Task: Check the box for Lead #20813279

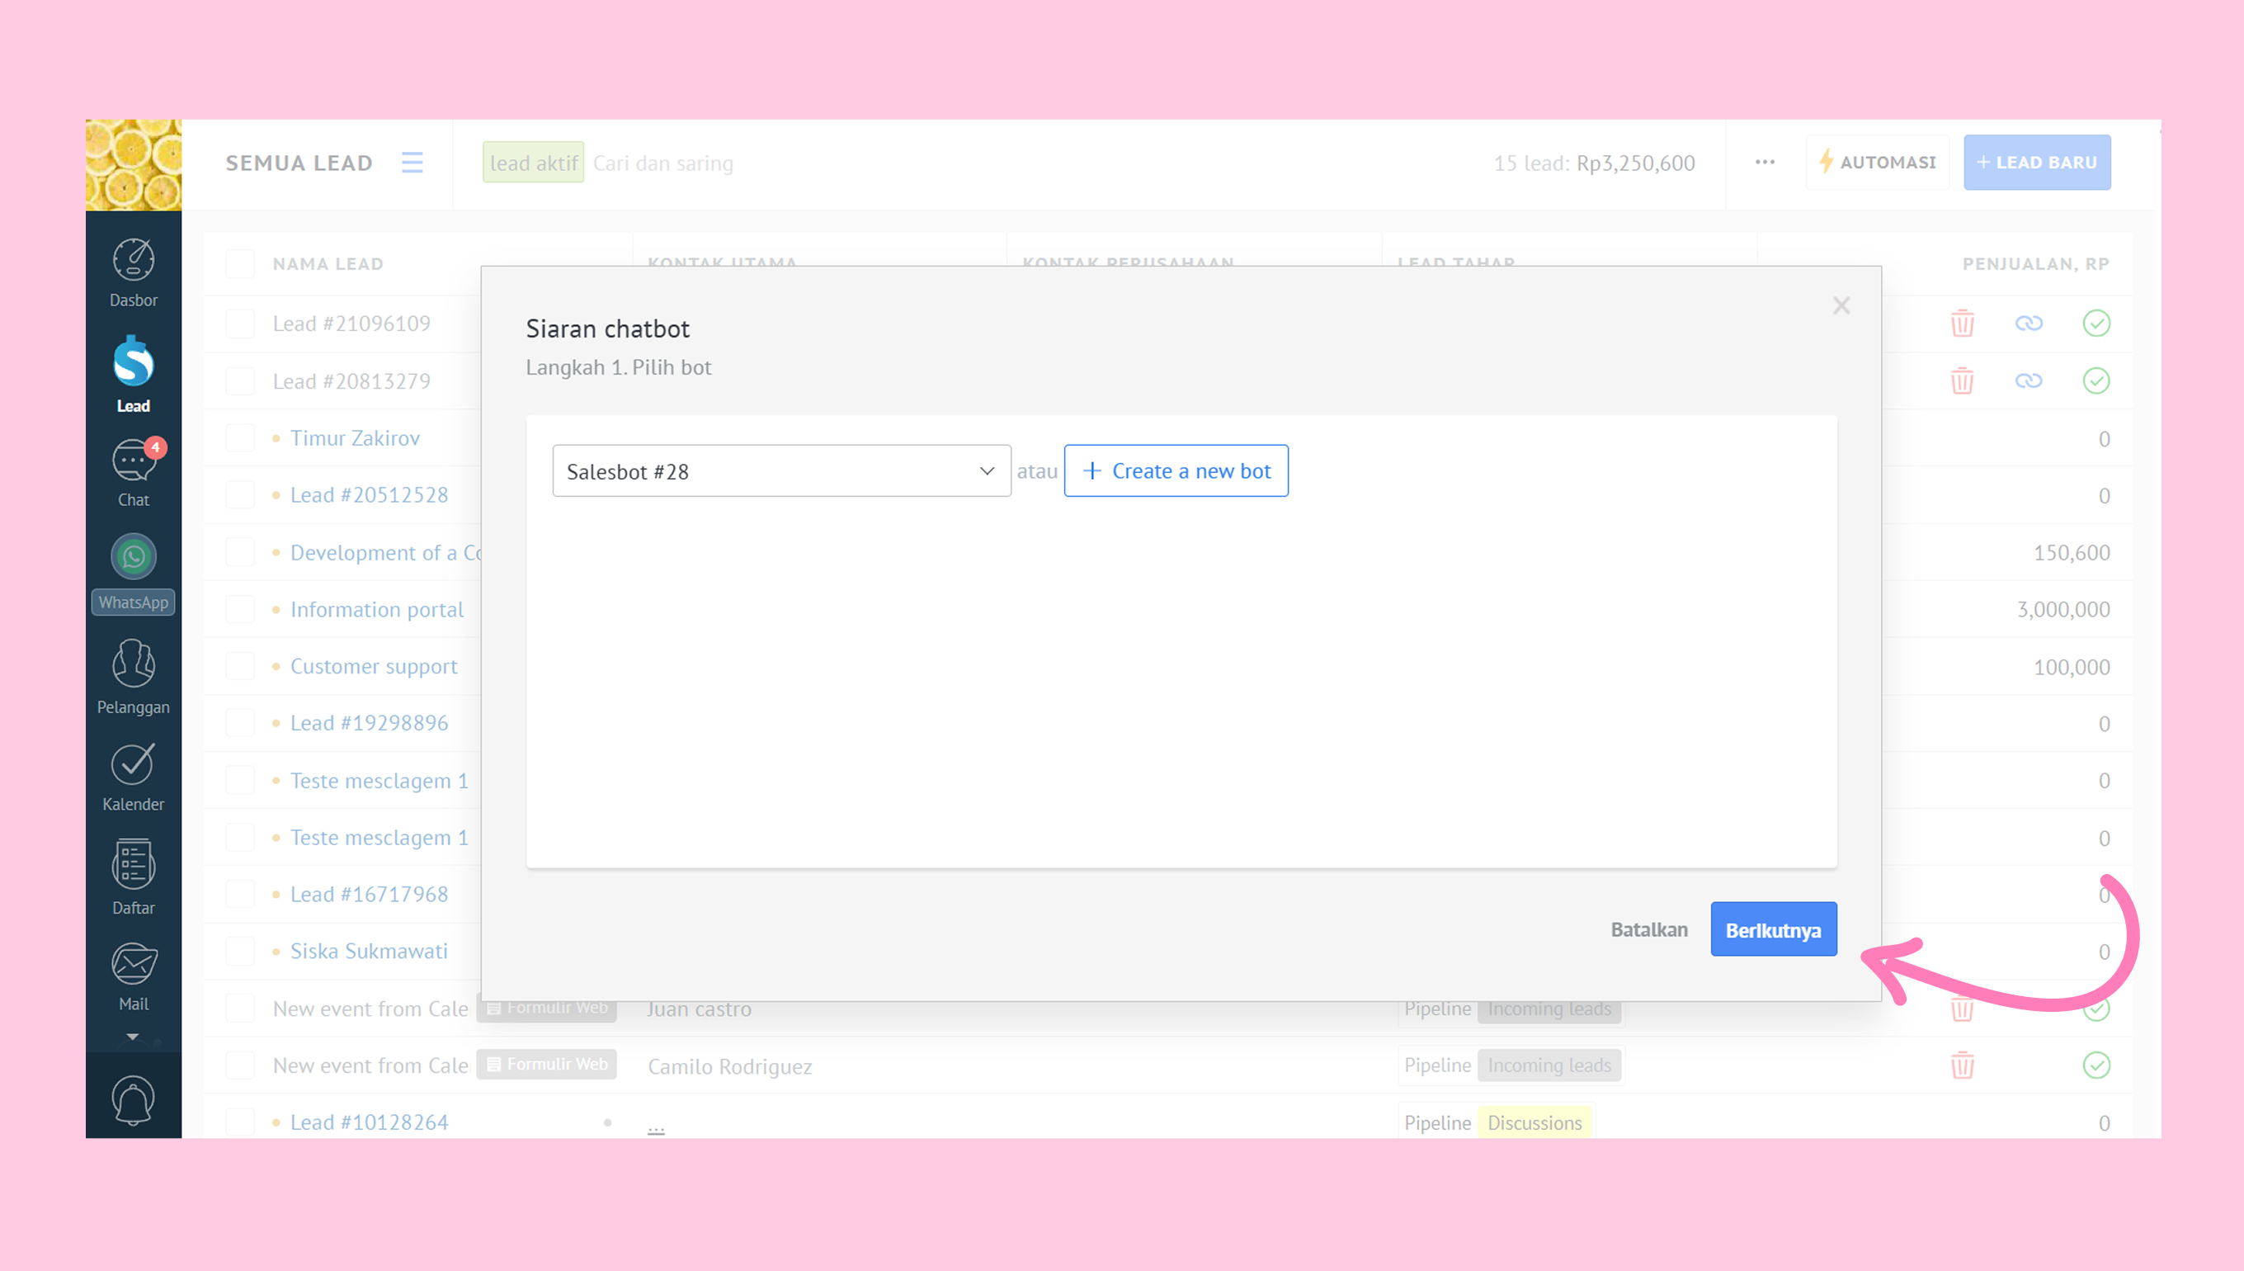Action: pyautogui.click(x=239, y=380)
